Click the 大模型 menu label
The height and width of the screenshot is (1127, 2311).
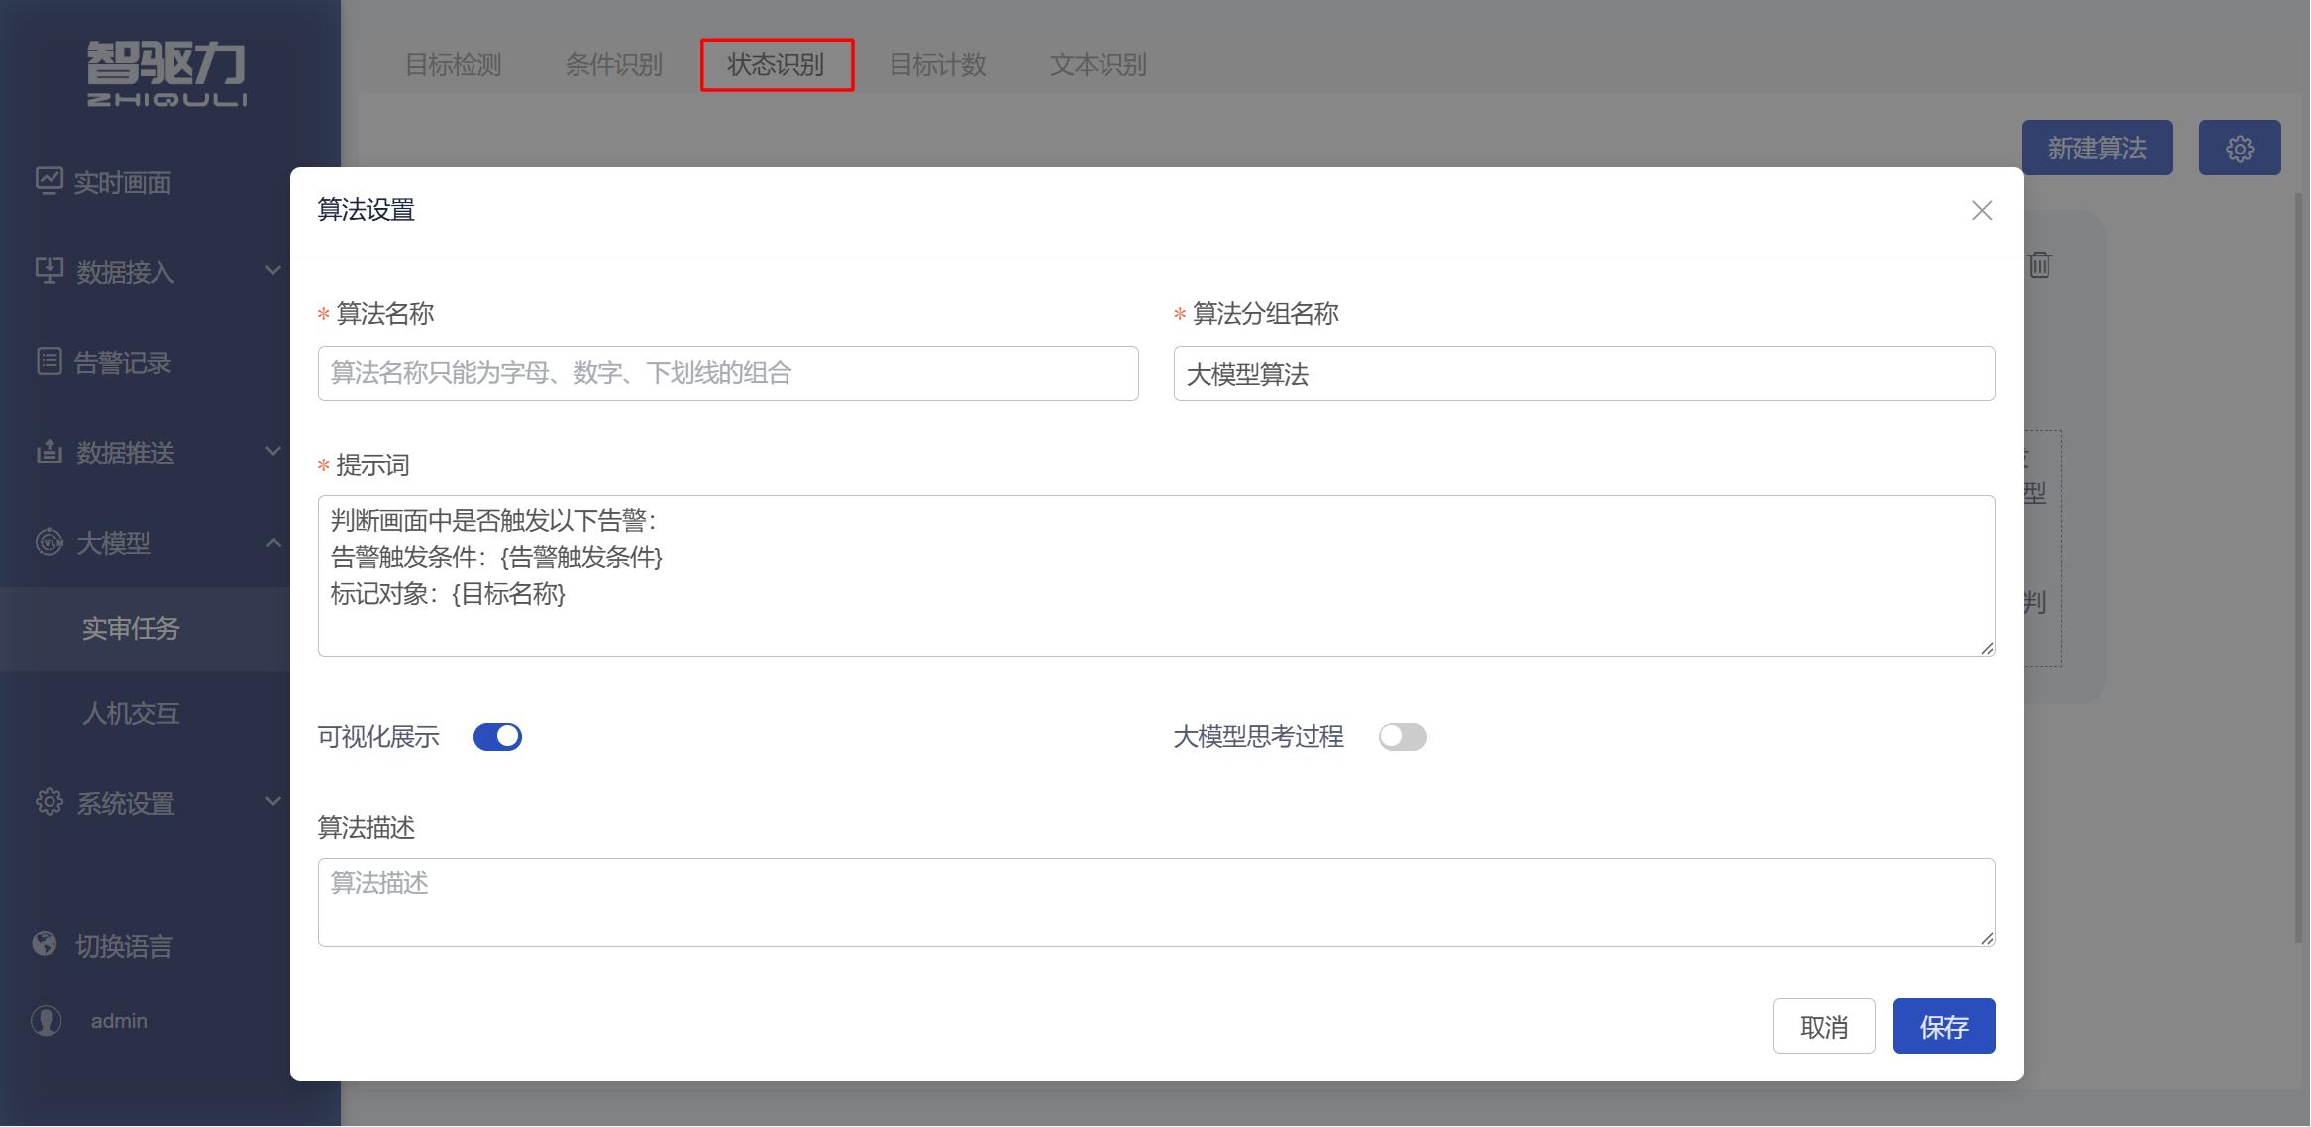113,543
